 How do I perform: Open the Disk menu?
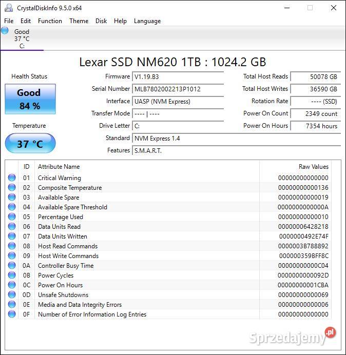coord(101,21)
